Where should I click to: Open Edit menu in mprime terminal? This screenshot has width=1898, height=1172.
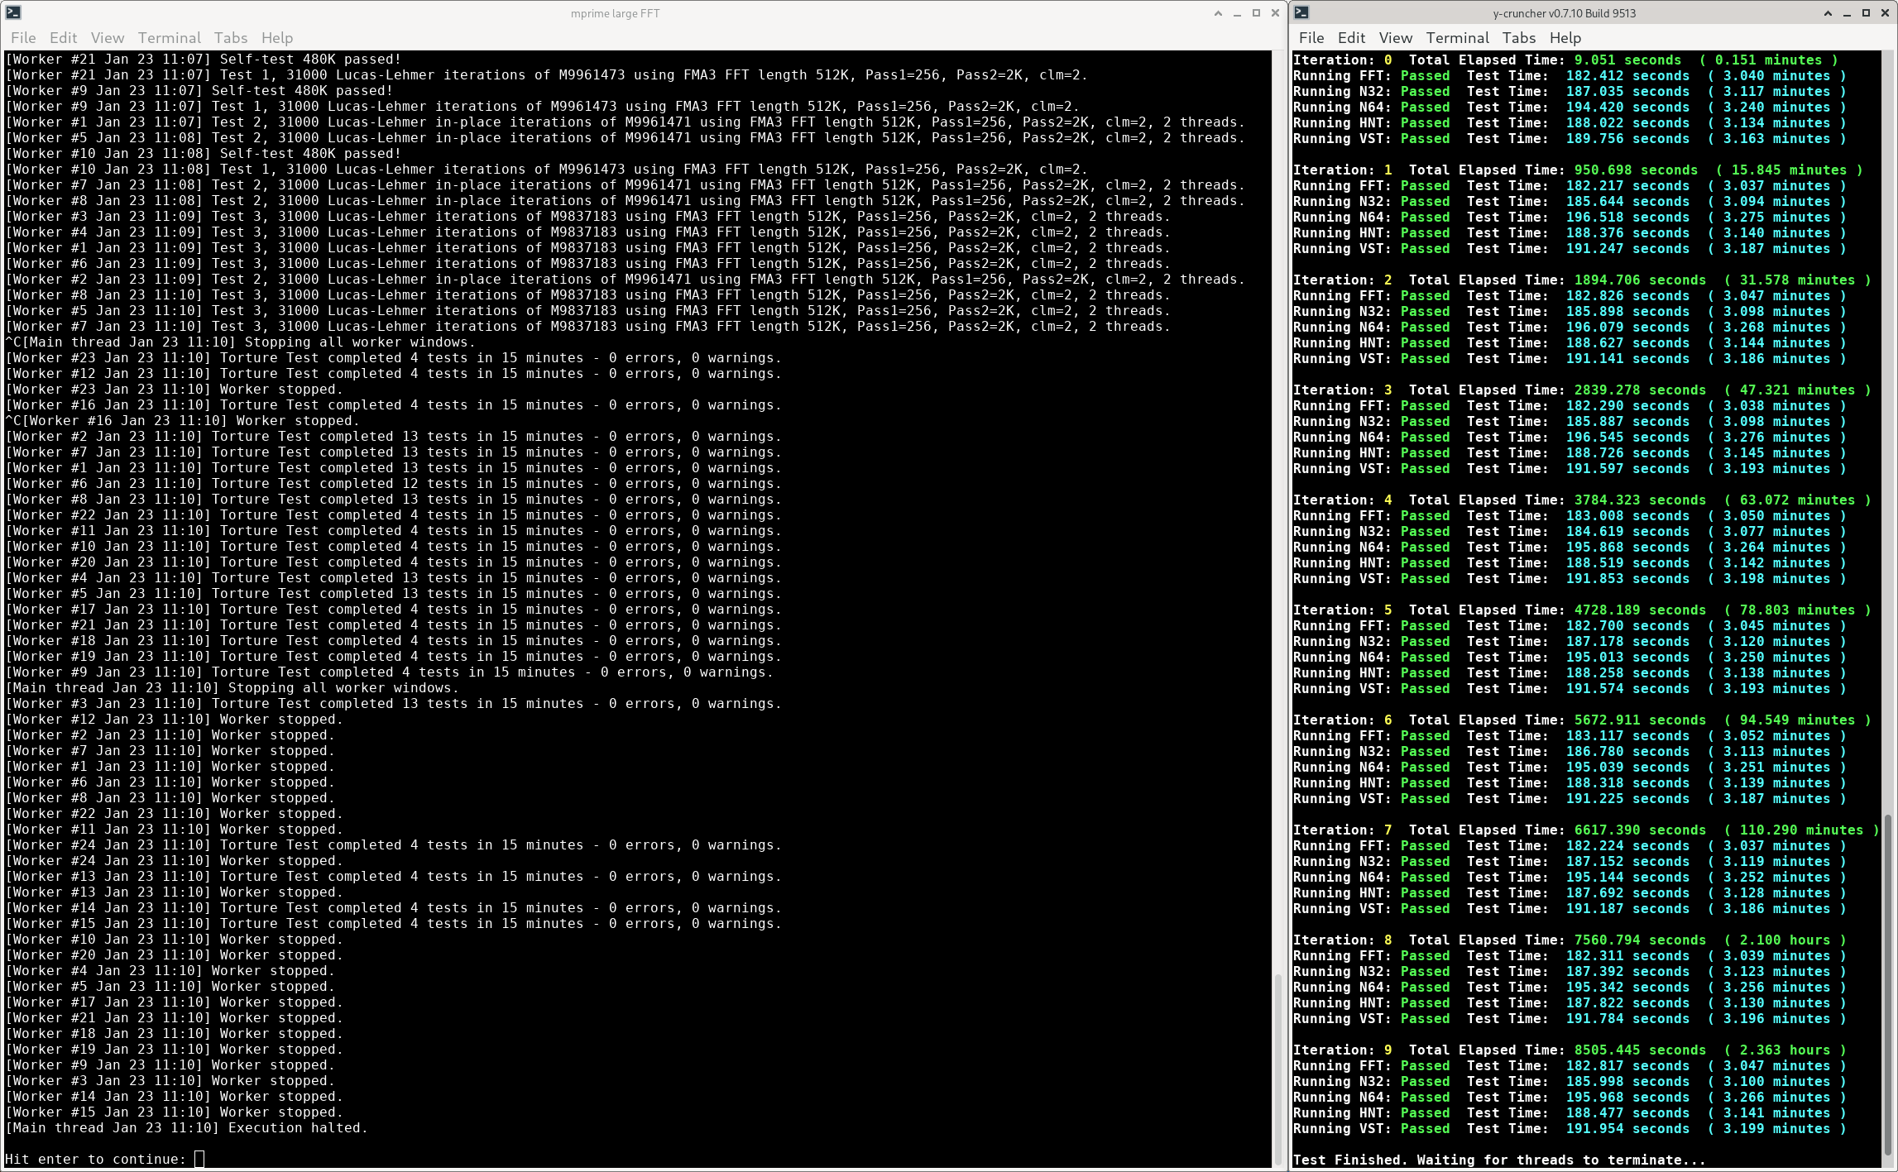coord(63,38)
